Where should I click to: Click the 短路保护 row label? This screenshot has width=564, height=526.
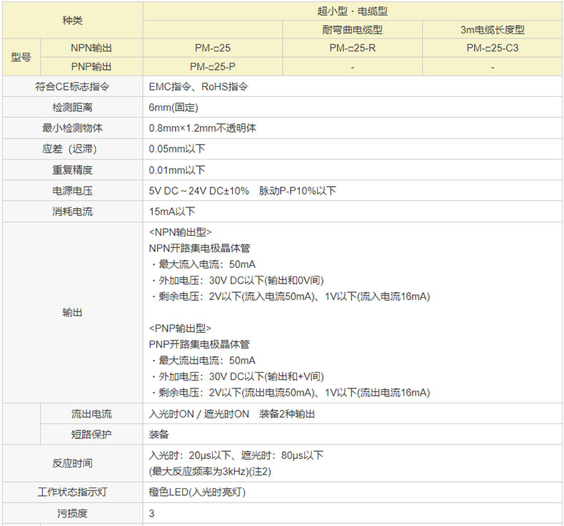(x=91, y=434)
